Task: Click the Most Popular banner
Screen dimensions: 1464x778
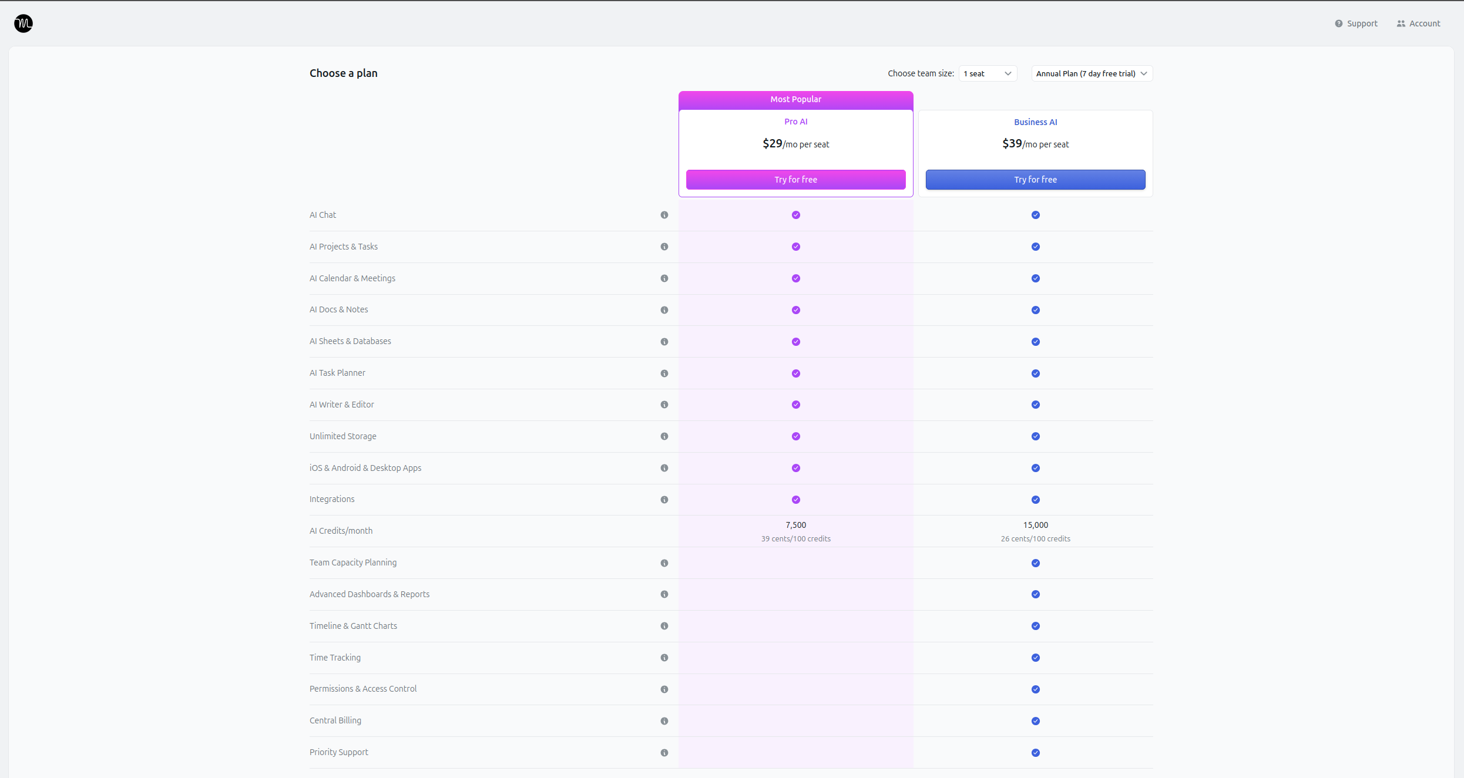Action: (x=795, y=100)
